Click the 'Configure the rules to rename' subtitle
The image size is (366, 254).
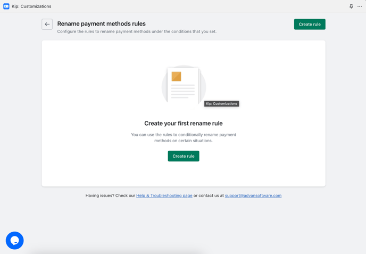(137, 31)
